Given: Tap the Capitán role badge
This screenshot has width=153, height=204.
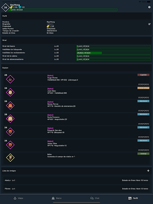Looking at the screenshot, I should (x=143, y=75).
